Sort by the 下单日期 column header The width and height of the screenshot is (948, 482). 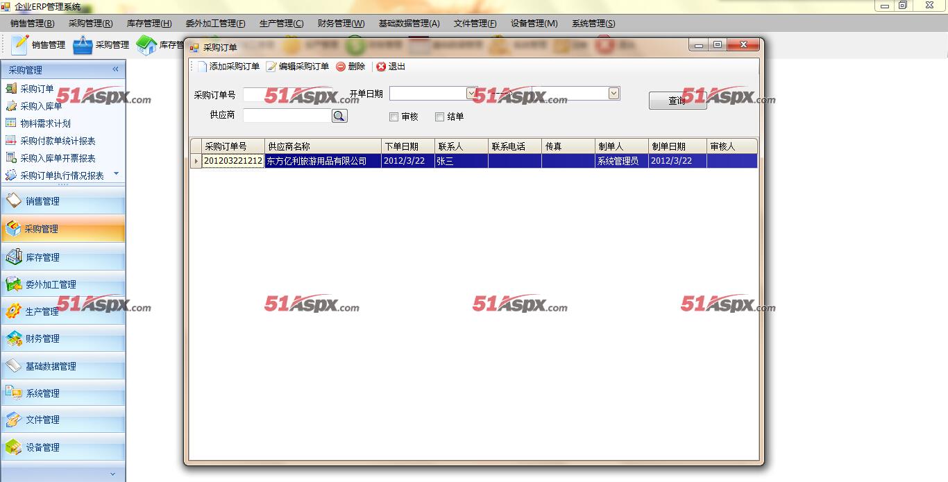point(408,146)
